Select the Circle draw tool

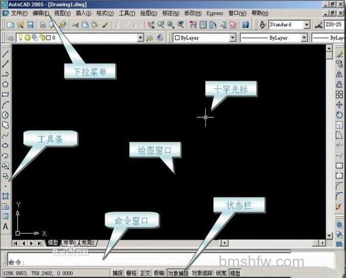[x=5, y=115]
